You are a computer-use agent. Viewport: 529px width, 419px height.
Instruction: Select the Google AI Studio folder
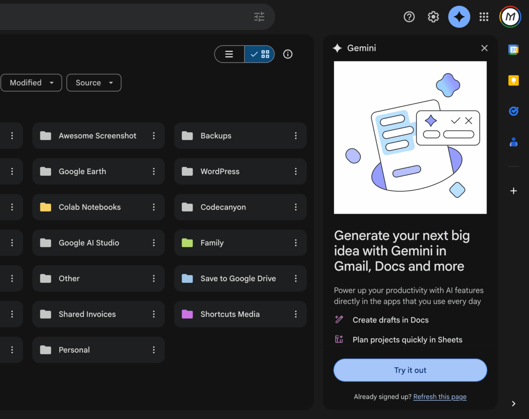[98, 243]
